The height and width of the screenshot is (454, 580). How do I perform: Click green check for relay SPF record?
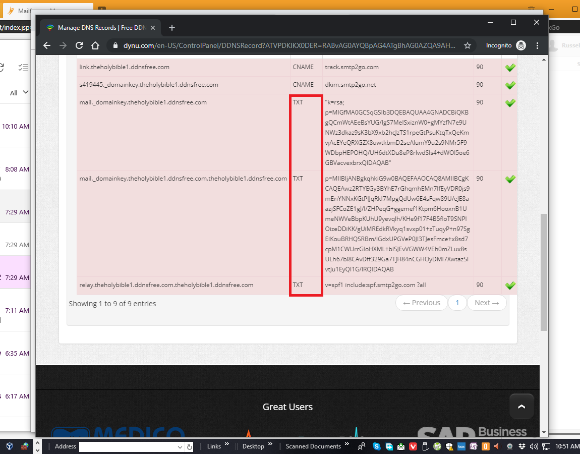510,286
